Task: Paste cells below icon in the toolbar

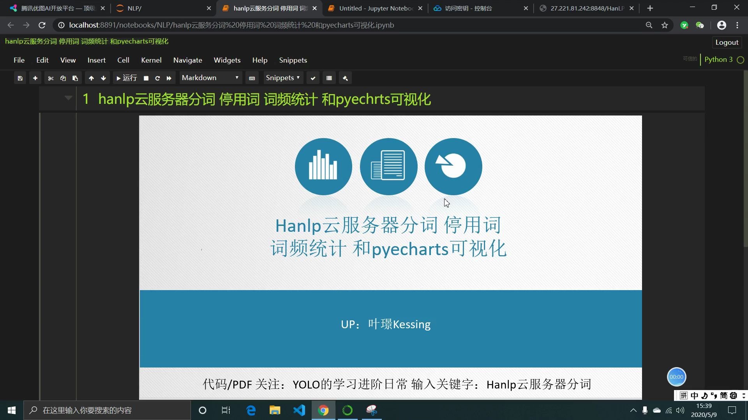Action: coord(75,78)
